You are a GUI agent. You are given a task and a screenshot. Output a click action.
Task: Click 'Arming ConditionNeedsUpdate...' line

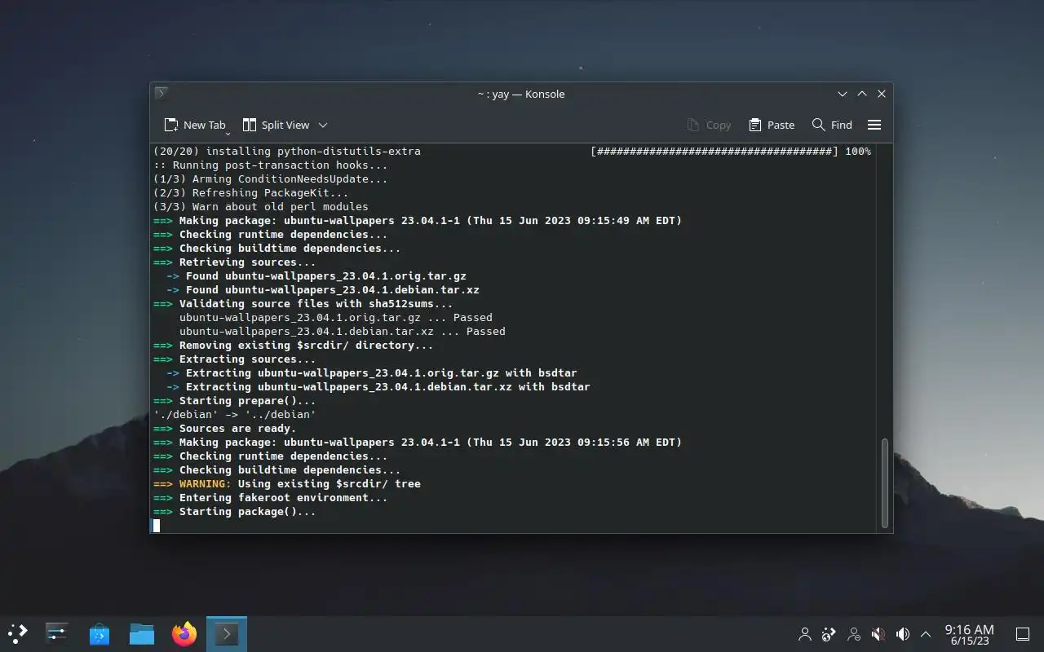[x=271, y=178]
